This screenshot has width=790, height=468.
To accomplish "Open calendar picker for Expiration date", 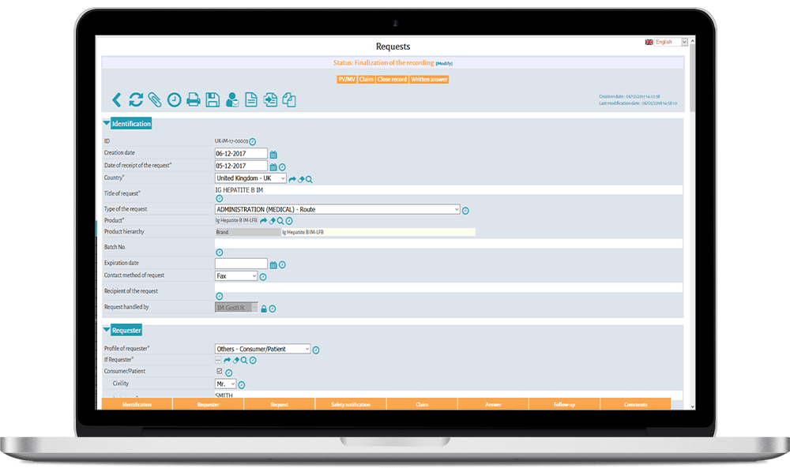I will (x=273, y=264).
